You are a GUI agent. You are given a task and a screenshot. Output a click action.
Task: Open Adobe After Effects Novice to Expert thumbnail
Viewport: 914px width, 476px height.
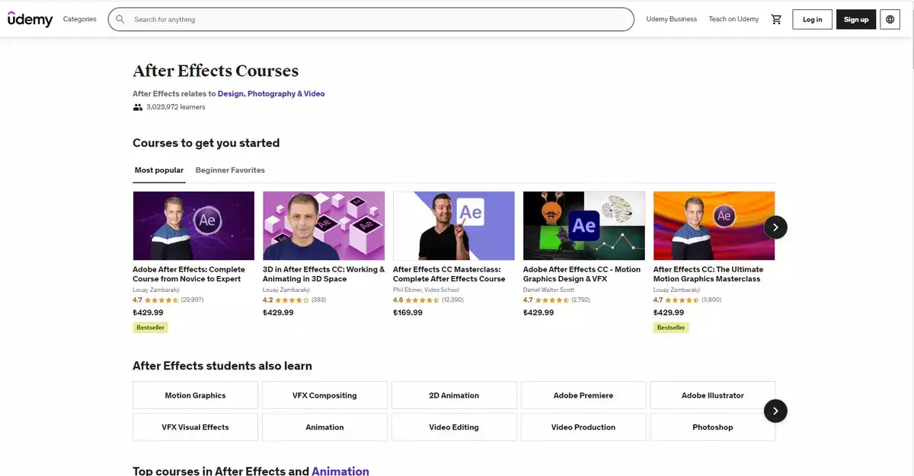[193, 226]
